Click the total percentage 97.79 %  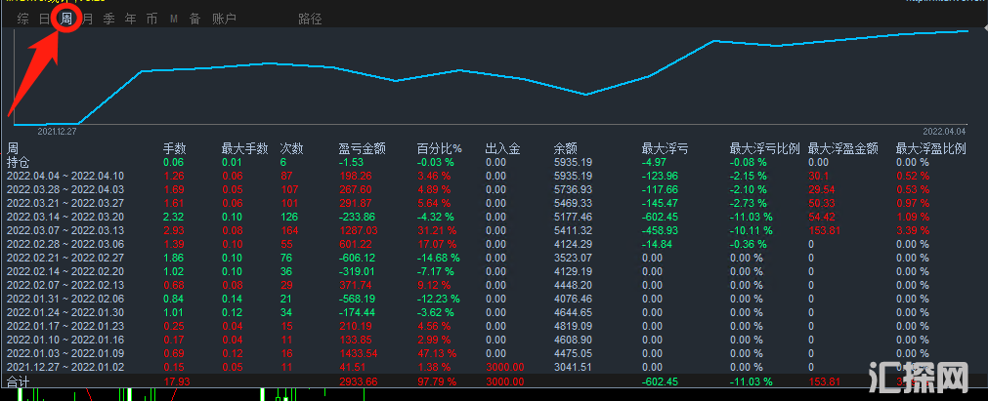click(x=438, y=381)
